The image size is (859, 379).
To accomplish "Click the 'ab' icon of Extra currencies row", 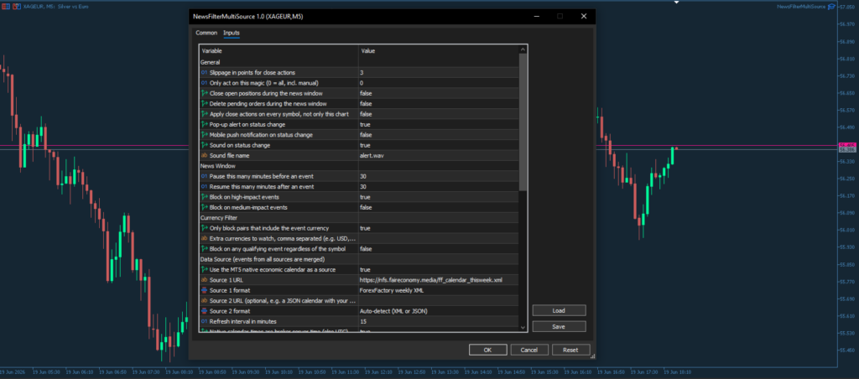I will (x=205, y=238).
